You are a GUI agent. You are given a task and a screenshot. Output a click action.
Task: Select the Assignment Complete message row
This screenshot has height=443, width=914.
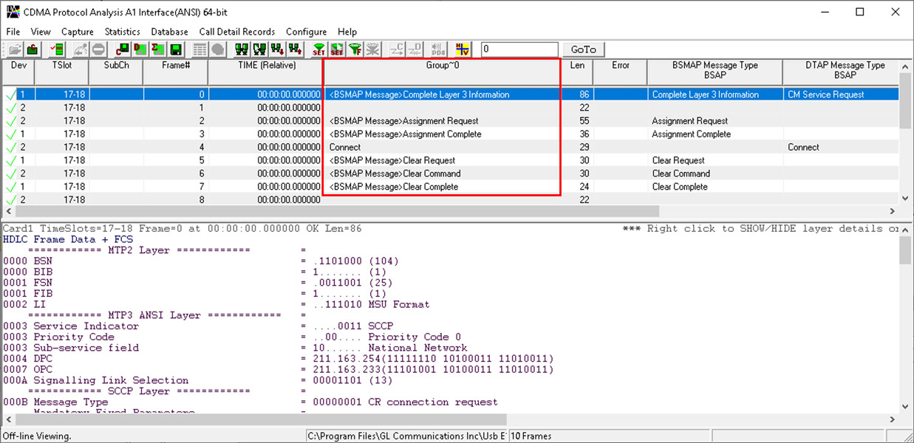click(x=450, y=134)
